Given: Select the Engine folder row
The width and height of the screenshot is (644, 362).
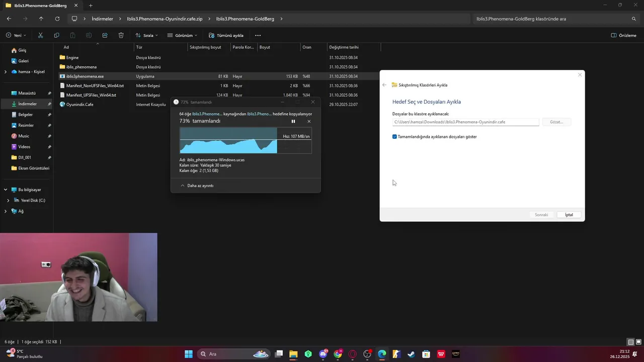Looking at the screenshot, I should pos(219,57).
